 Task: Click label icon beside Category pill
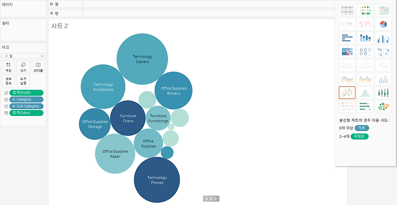click(6, 100)
